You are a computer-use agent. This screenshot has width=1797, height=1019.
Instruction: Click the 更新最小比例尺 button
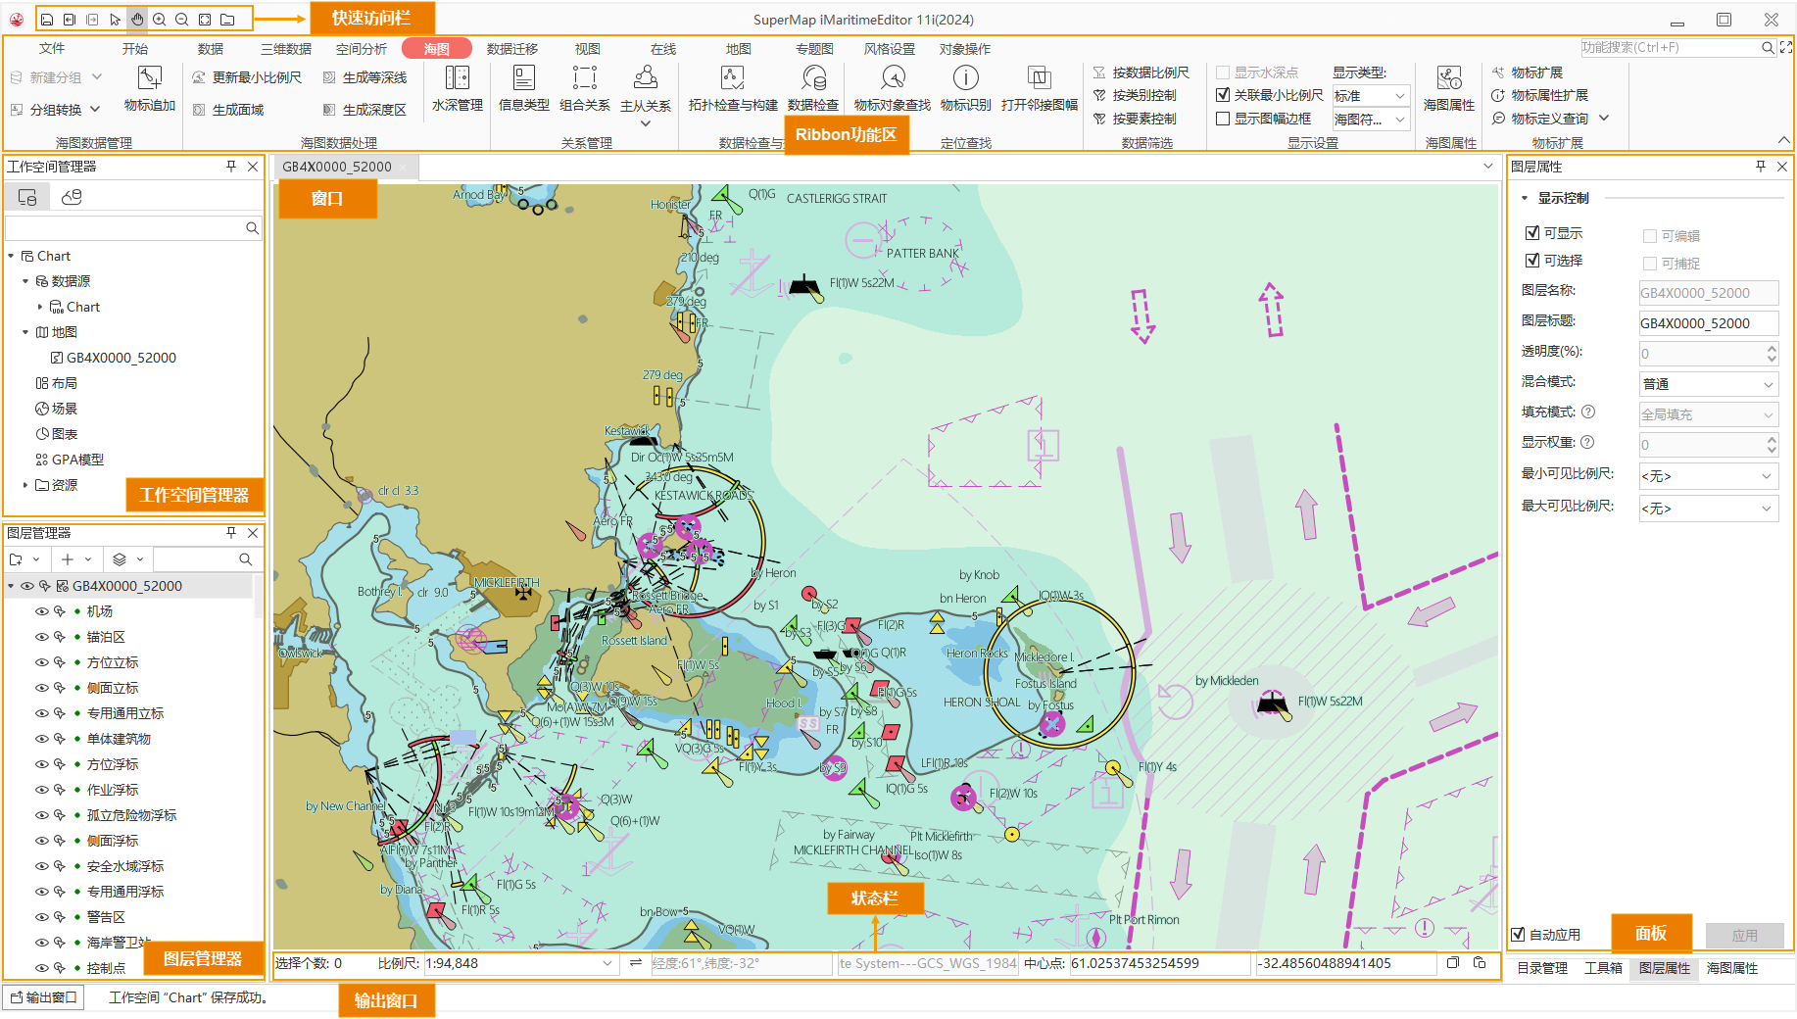[x=247, y=77]
